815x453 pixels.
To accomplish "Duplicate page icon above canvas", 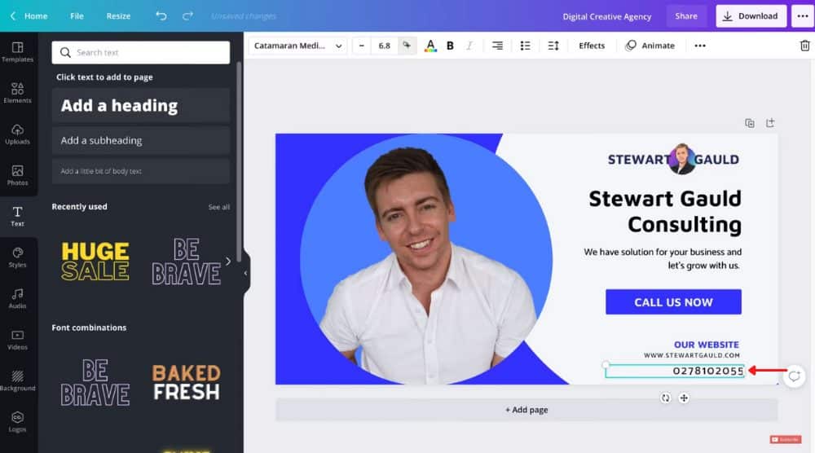I will click(750, 123).
